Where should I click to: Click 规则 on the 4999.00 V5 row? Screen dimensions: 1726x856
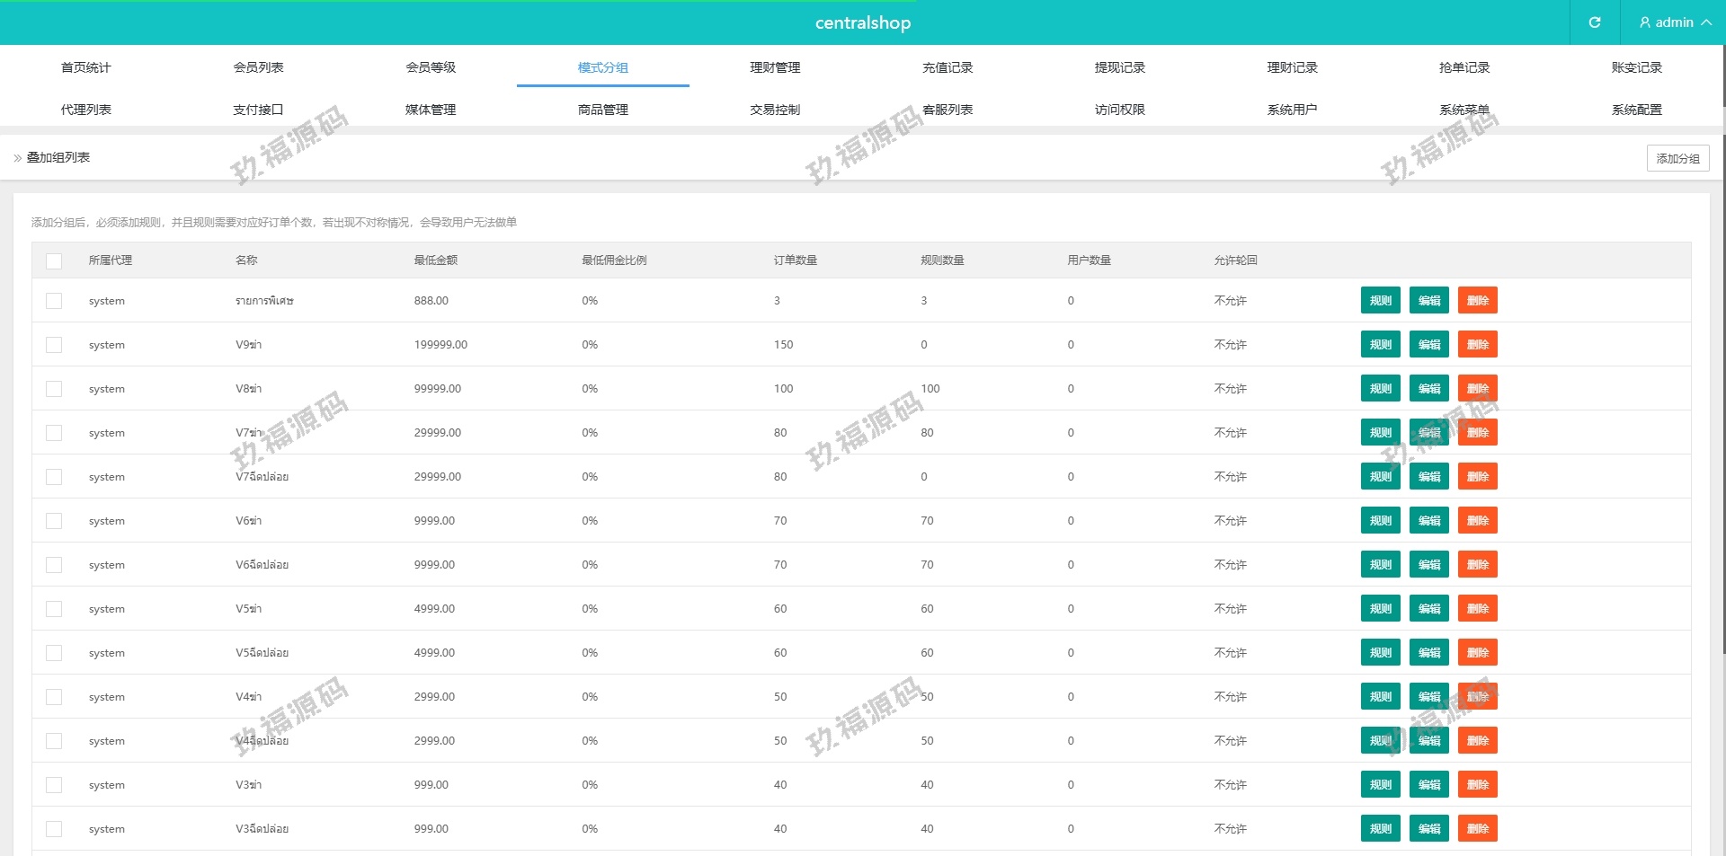tap(1380, 609)
